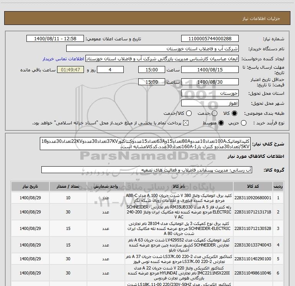Click the buyer organization name field
This screenshot has height=286, width=295.
(x=152, y=49)
